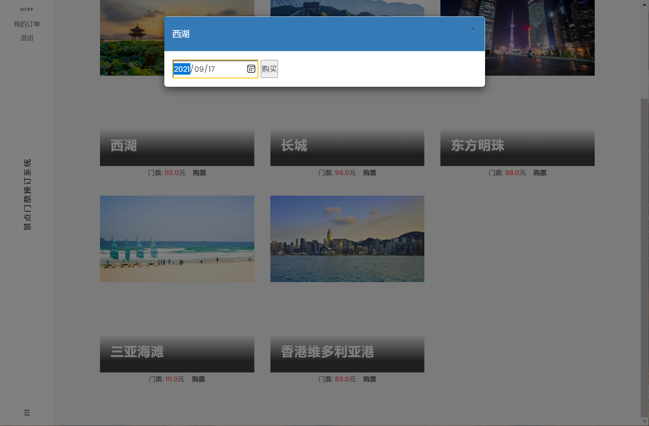Click the user name in sidebar

click(x=27, y=9)
